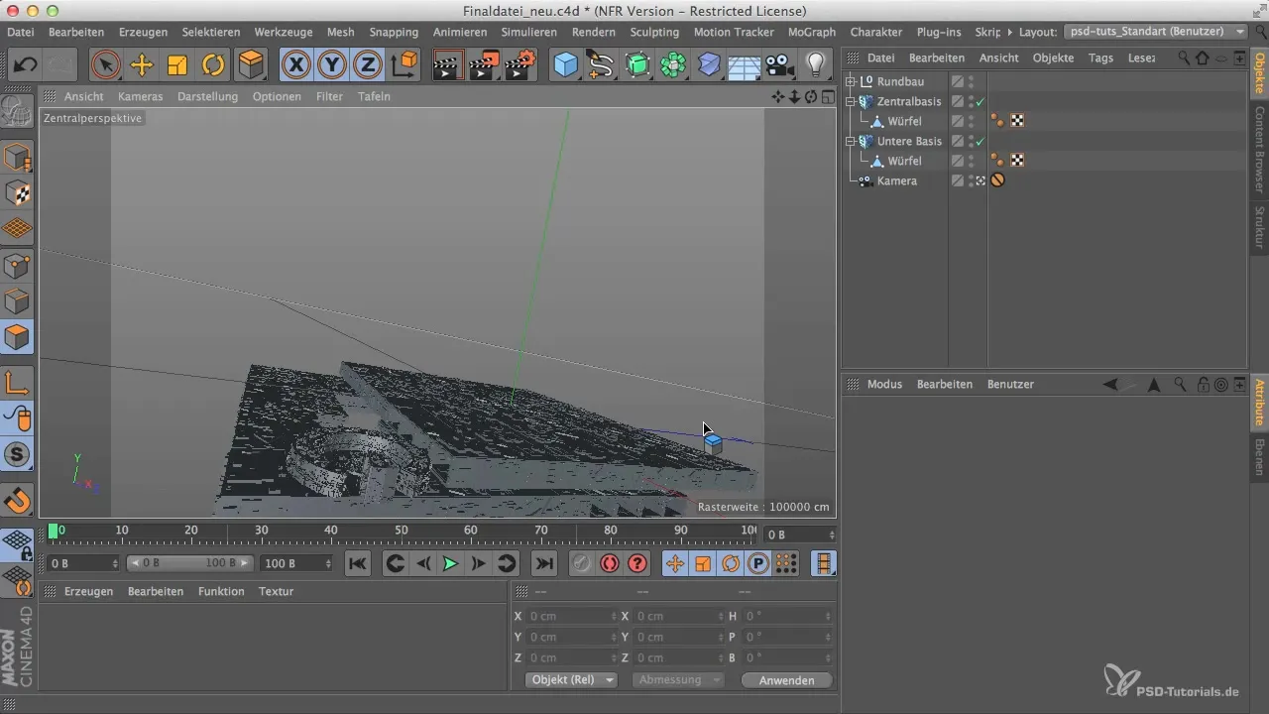Select the Edges mode icon
This screenshot has height=714, width=1269.
click(x=18, y=301)
